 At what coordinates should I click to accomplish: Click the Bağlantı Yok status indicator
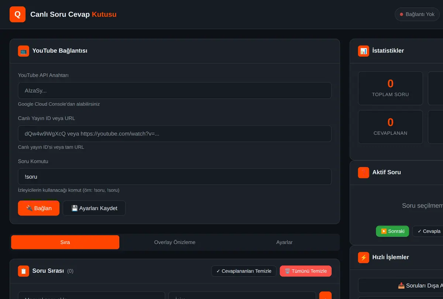418,14
